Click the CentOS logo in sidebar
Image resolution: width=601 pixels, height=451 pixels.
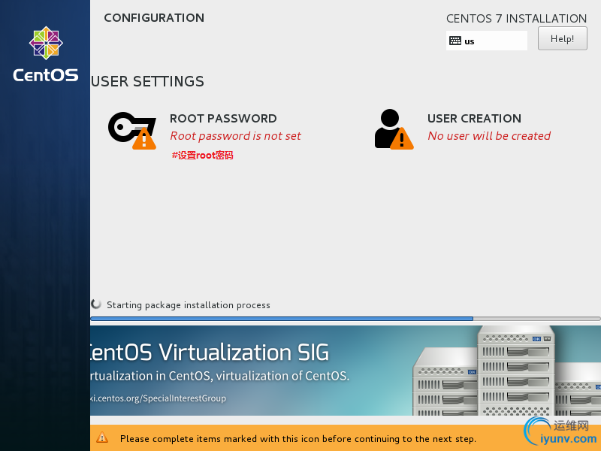pos(46,54)
